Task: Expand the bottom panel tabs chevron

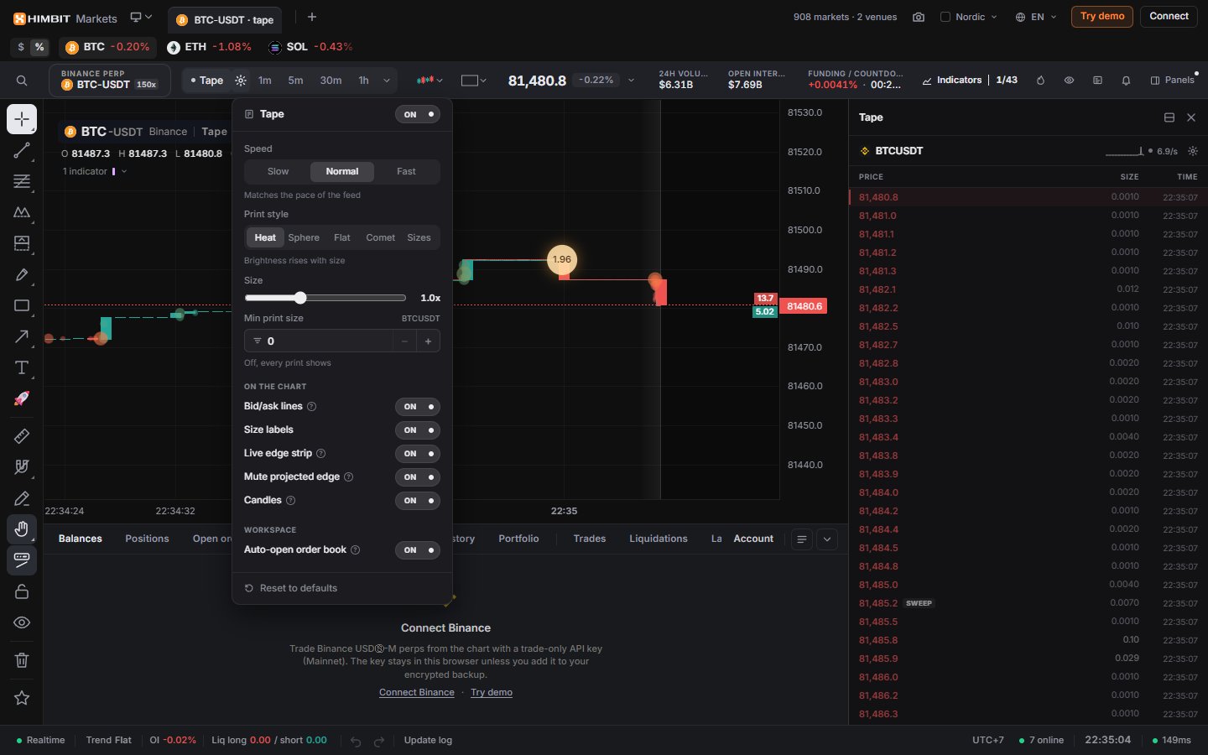Action: [827, 539]
